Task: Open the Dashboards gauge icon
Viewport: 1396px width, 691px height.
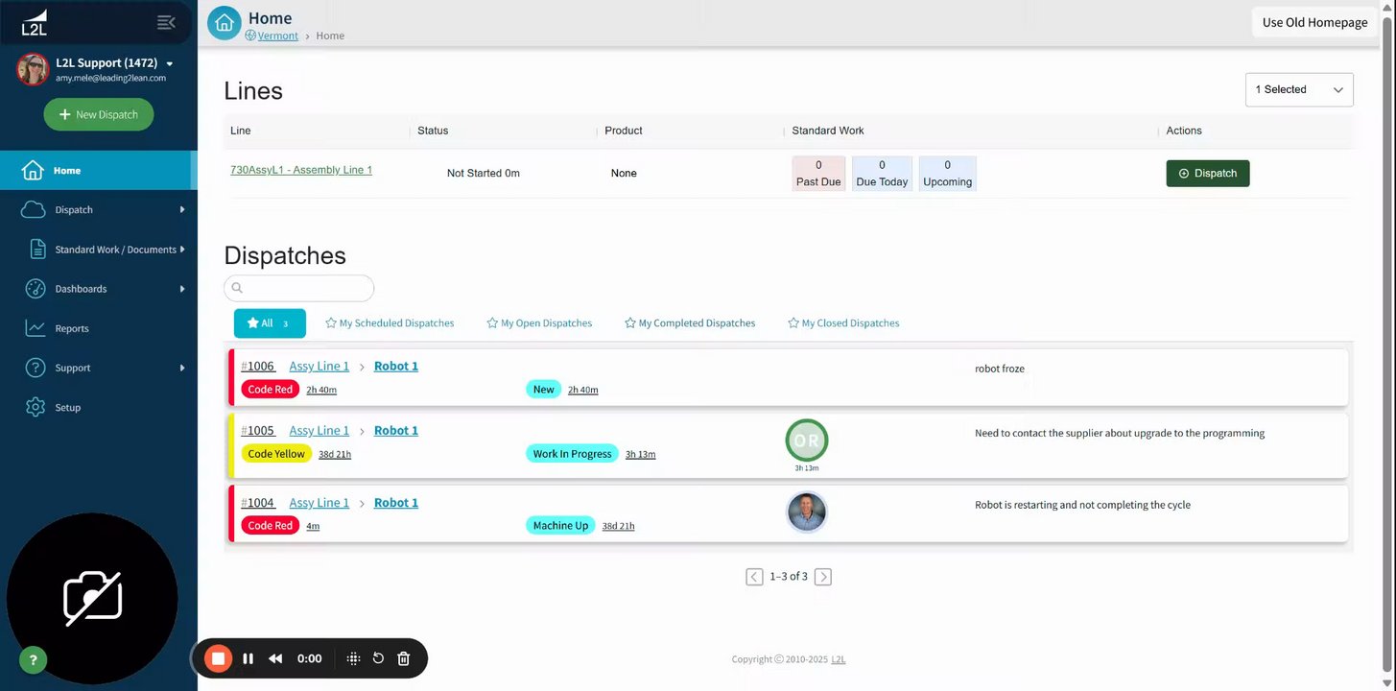Action: (35, 289)
